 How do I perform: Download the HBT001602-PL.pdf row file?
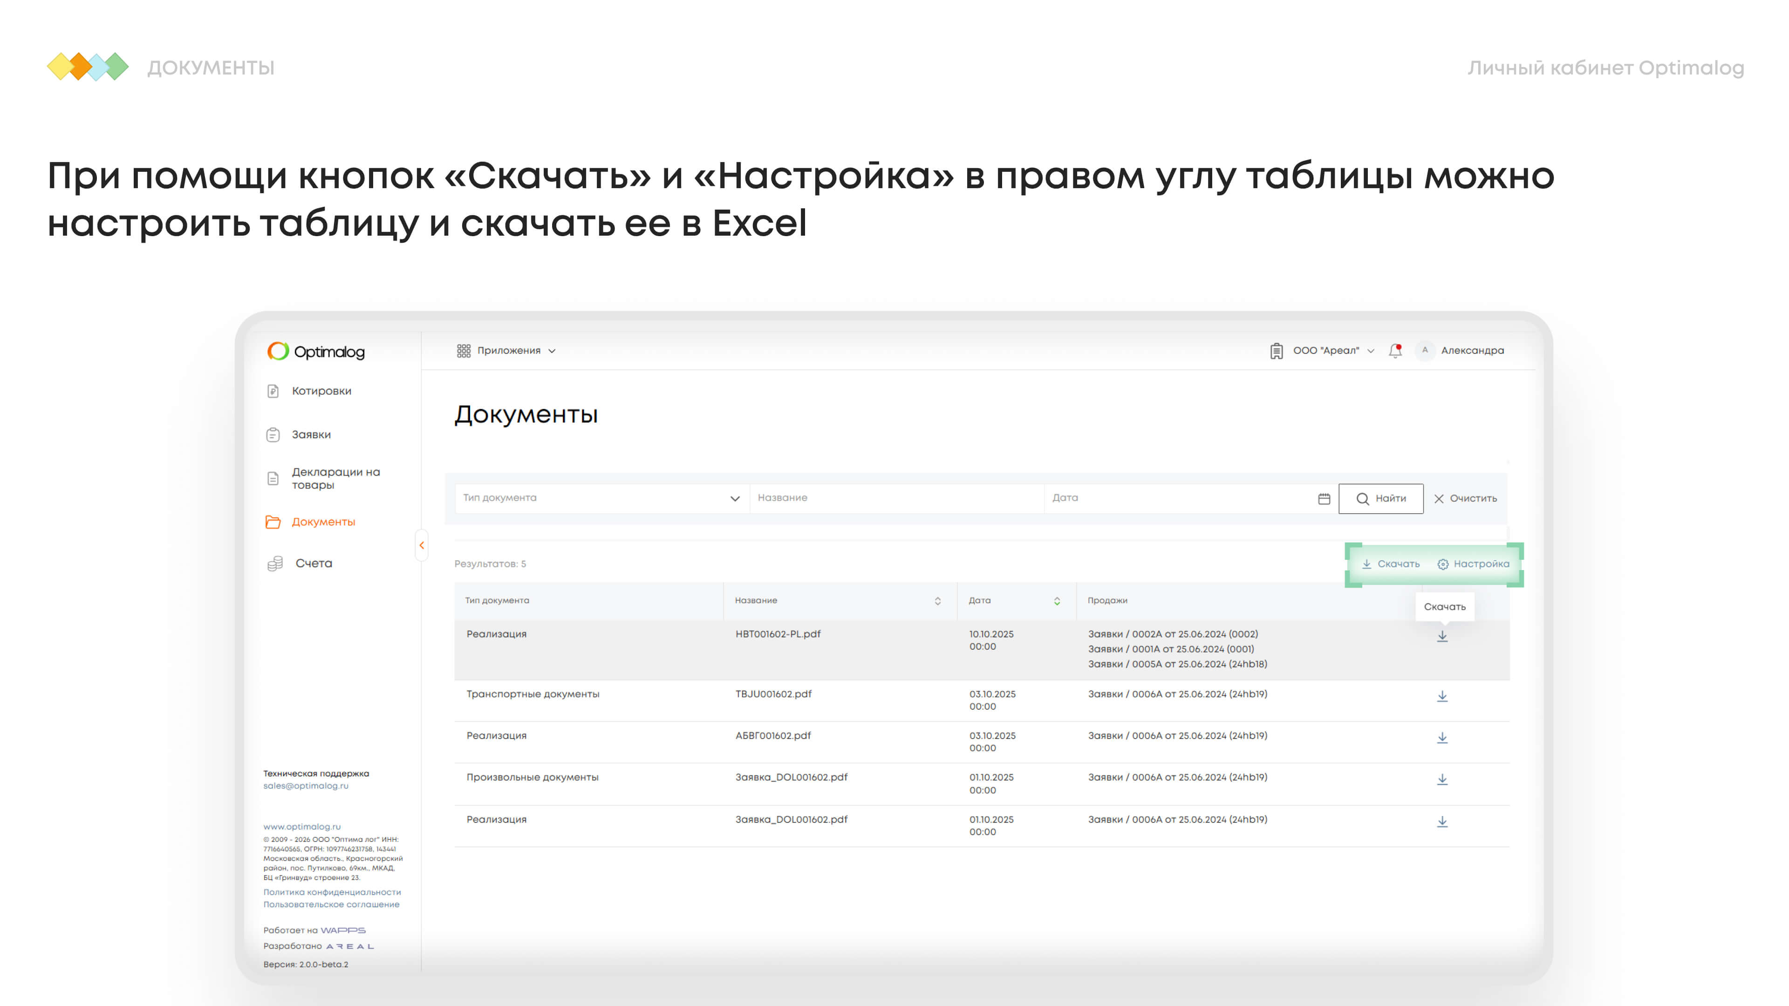[1442, 636]
